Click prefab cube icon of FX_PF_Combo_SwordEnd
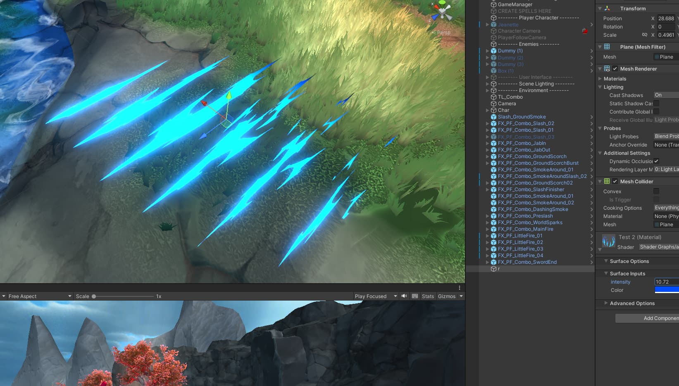 493,262
